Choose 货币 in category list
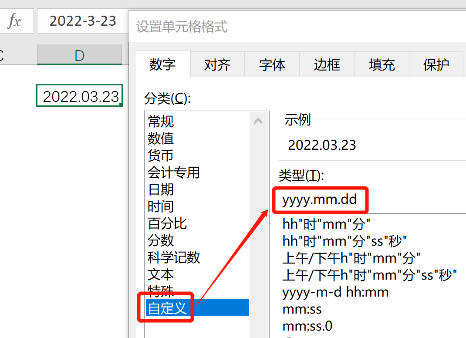The image size is (466, 338). click(x=197, y=155)
